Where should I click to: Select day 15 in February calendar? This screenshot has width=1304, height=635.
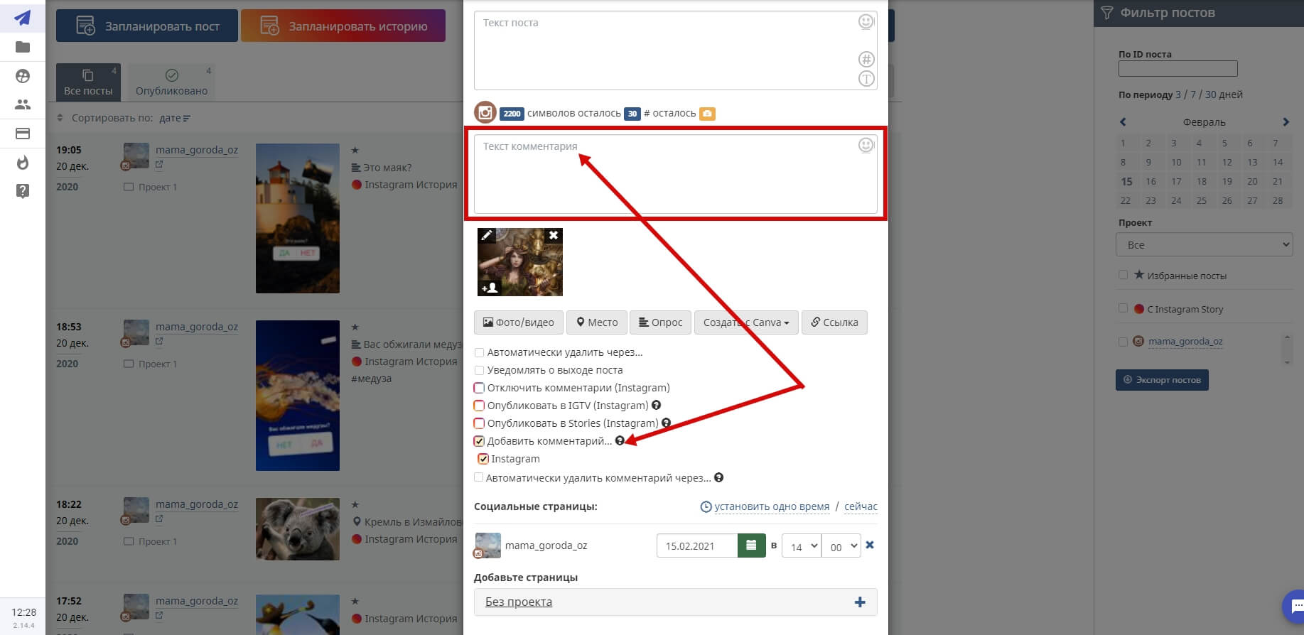(1126, 181)
